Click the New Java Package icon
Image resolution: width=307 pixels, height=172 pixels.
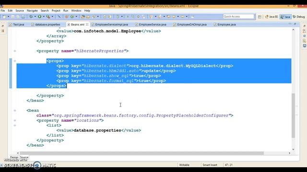pyautogui.click(x=67, y=17)
